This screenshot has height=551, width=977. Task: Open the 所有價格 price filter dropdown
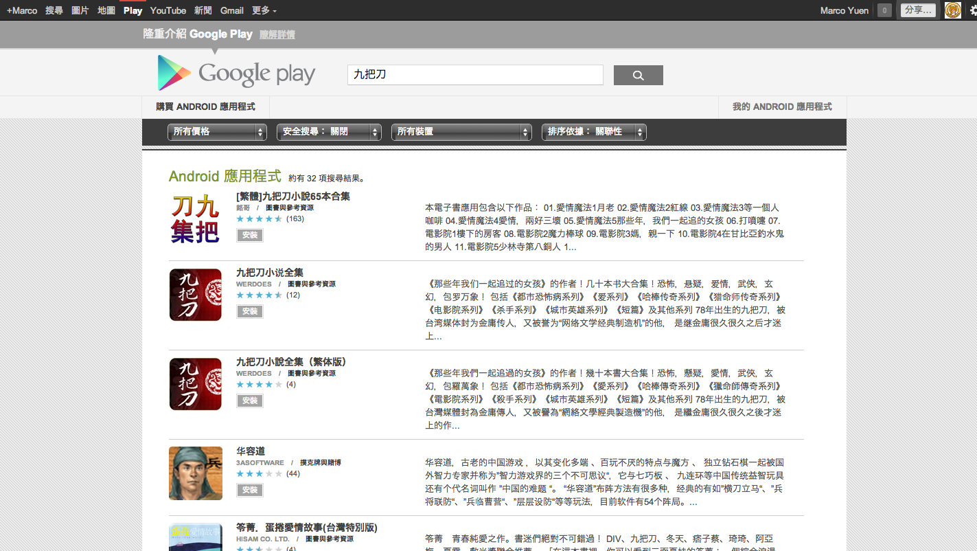[x=217, y=132]
